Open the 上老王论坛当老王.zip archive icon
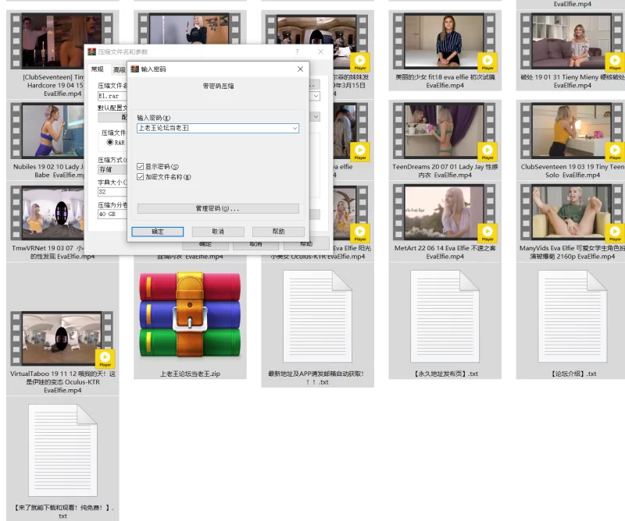625x521 pixels. [x=190, y=315]
